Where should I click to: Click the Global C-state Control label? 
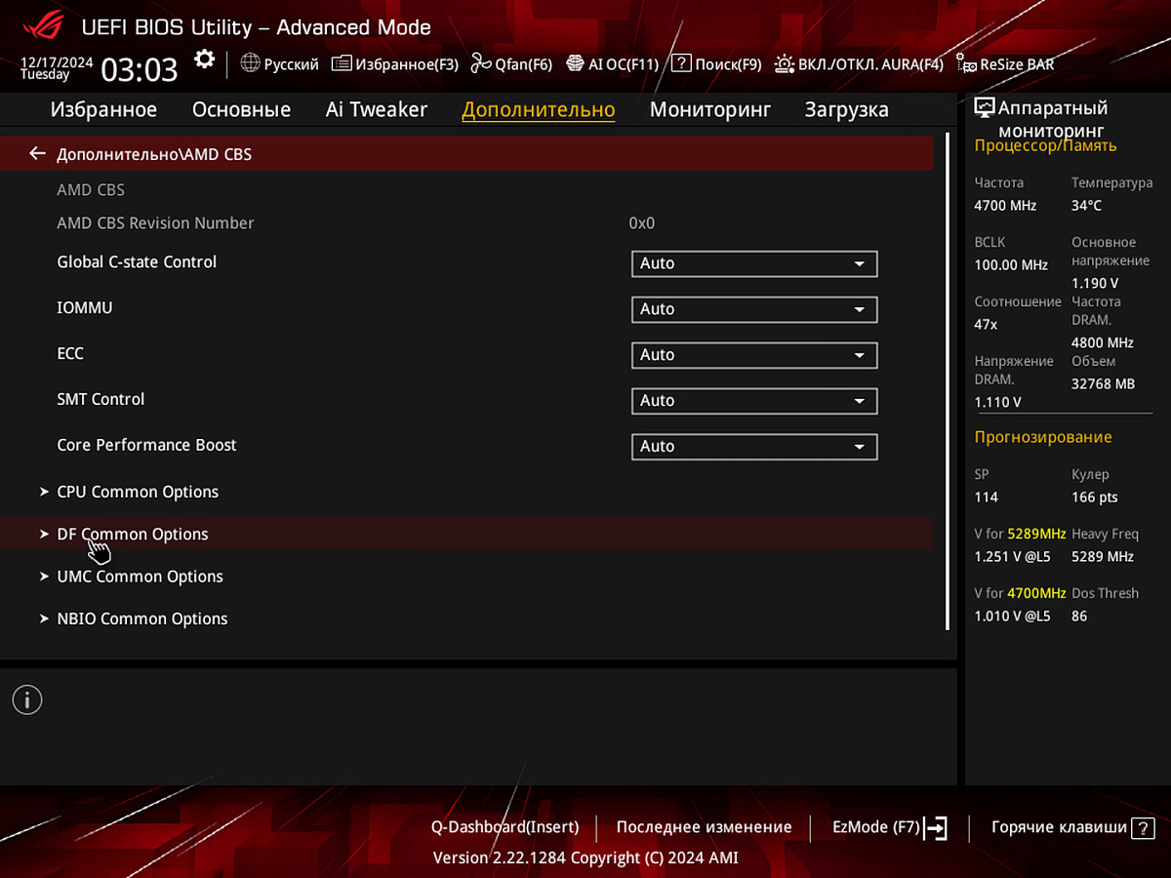pyautogui.click(x=137, y=262)
